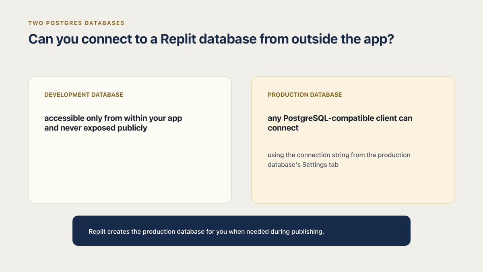
Task: Select the 'DEVELOPMENT DATABASE' card heading
Action: (x=84, y=95)
